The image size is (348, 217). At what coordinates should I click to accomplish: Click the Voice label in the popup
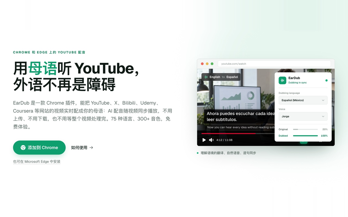[282, 109]
